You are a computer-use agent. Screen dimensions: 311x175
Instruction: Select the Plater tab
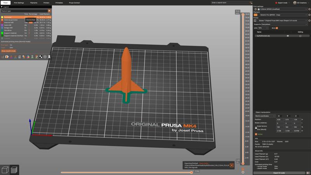(5, 3)
